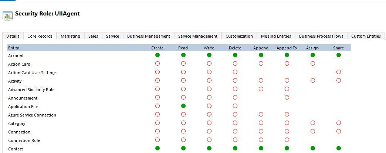Viewport: 386px width, 153px height.
Task: Toggle Connection Write privilege circle
Action: pyautogui.click(x=209, y=131)
